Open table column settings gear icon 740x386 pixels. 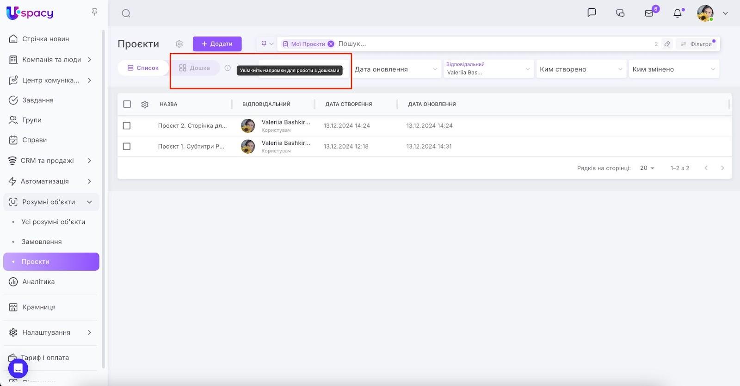pos(145,105)
